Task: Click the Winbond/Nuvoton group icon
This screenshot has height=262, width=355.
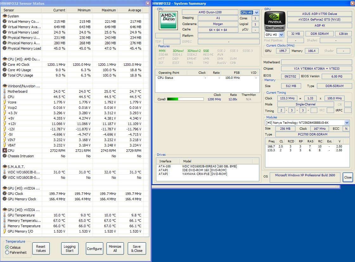Action: [x=4, y=86]
